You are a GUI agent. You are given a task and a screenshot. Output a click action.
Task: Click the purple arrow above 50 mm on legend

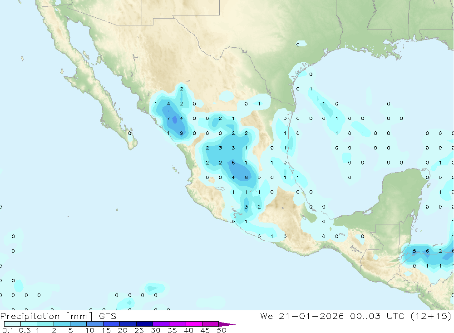227,324
